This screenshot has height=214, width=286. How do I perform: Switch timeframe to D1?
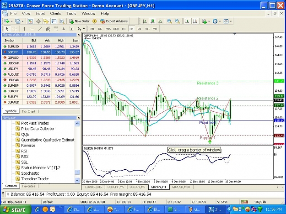pos(140,29)
